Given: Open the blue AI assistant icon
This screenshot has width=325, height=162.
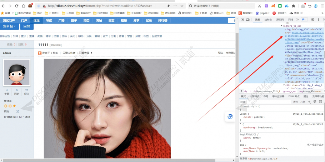Looking at the screenshot, I should coord(287,6).
